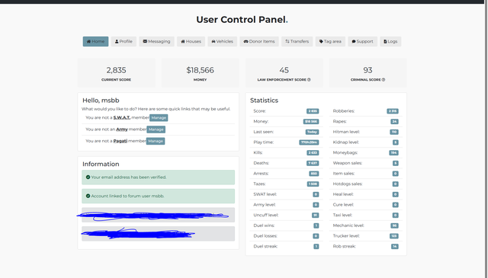
Task: Switch to the Transfers tab
Action: pyautogui.click(x=297, y=41)
